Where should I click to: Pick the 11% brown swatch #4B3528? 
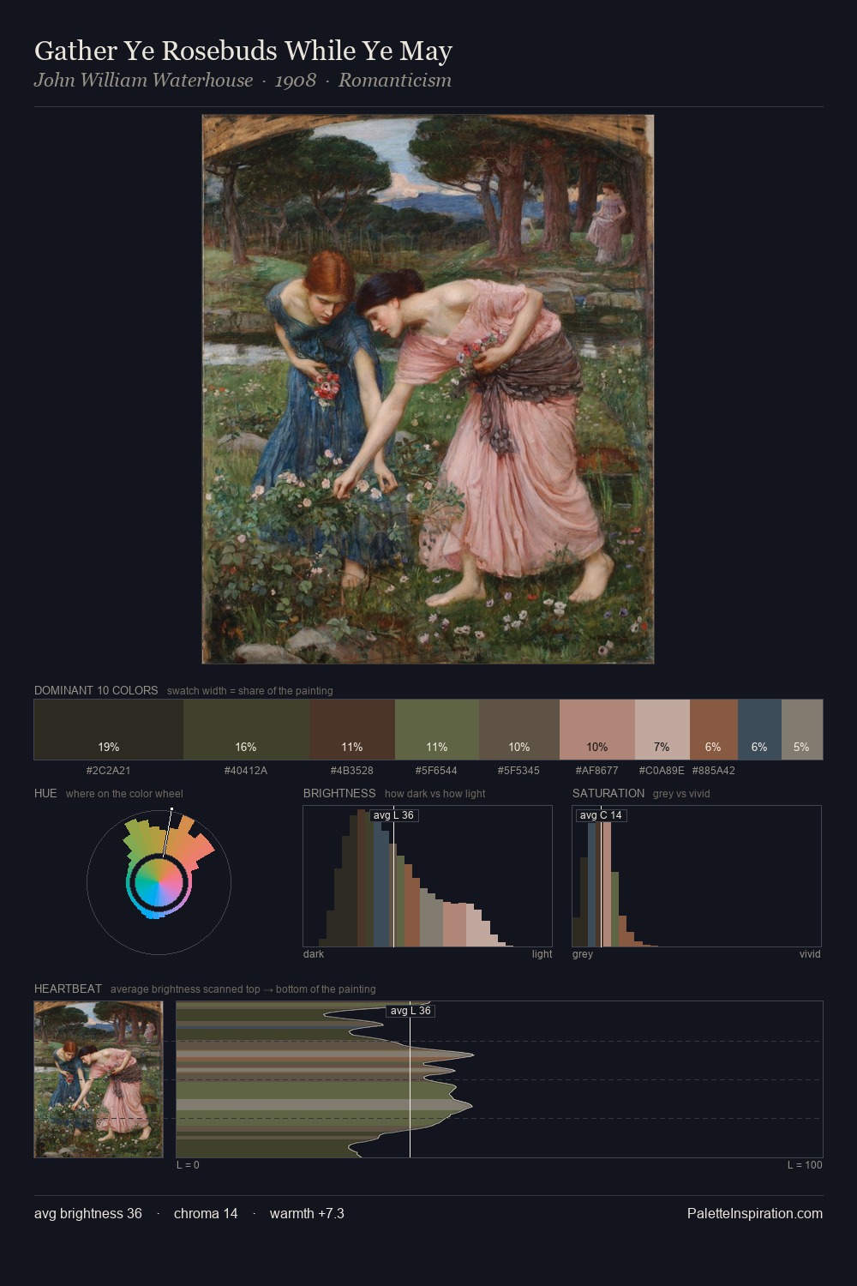352,730
